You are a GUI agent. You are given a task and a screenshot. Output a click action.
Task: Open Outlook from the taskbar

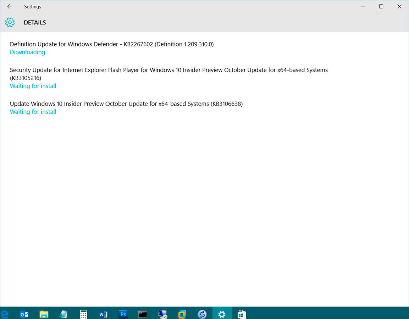tap(24, 314)
